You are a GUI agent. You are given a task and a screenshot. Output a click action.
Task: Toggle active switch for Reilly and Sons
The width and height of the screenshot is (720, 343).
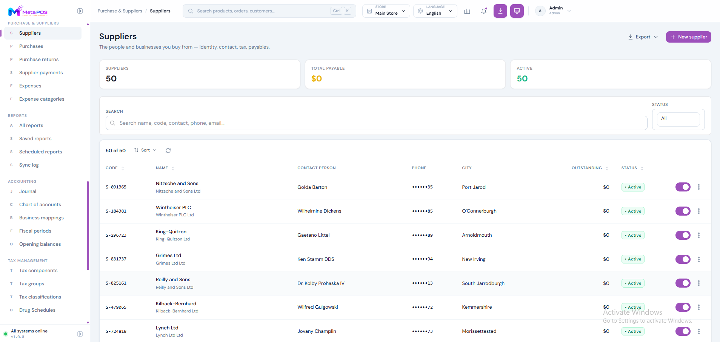[x=683, y=283]
